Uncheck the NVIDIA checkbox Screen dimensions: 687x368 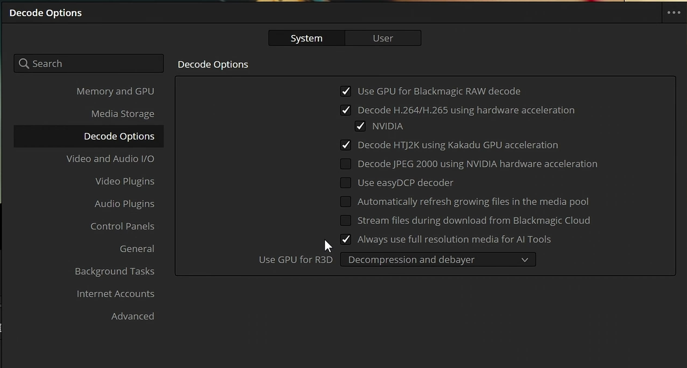coord(360,126)
